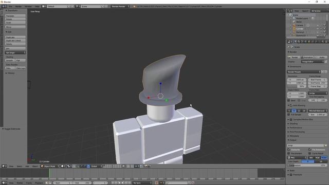This screenshot has width=329, height=185.
Task: Open the Object properties tab icon
Action: click(309, 42)
